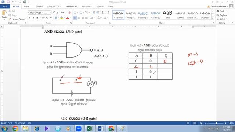
Task: Open the Line Spacing dropdown
Action: point(93,18)
